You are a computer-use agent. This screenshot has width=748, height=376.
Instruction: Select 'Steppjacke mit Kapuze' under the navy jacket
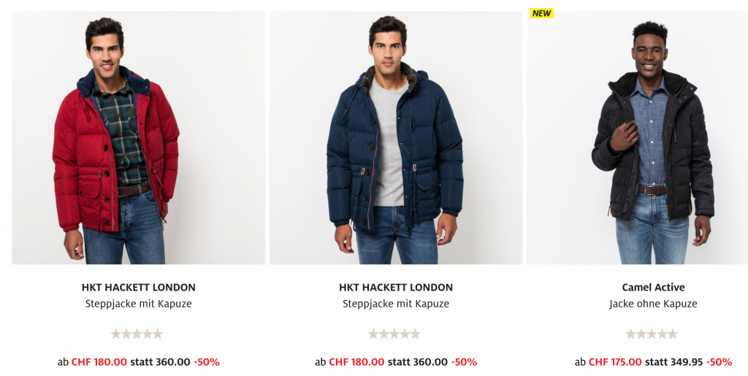tap(396, 304)
